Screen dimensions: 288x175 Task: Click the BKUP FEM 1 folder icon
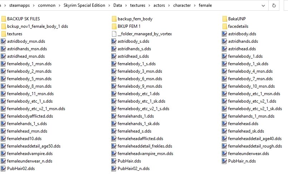114,26
